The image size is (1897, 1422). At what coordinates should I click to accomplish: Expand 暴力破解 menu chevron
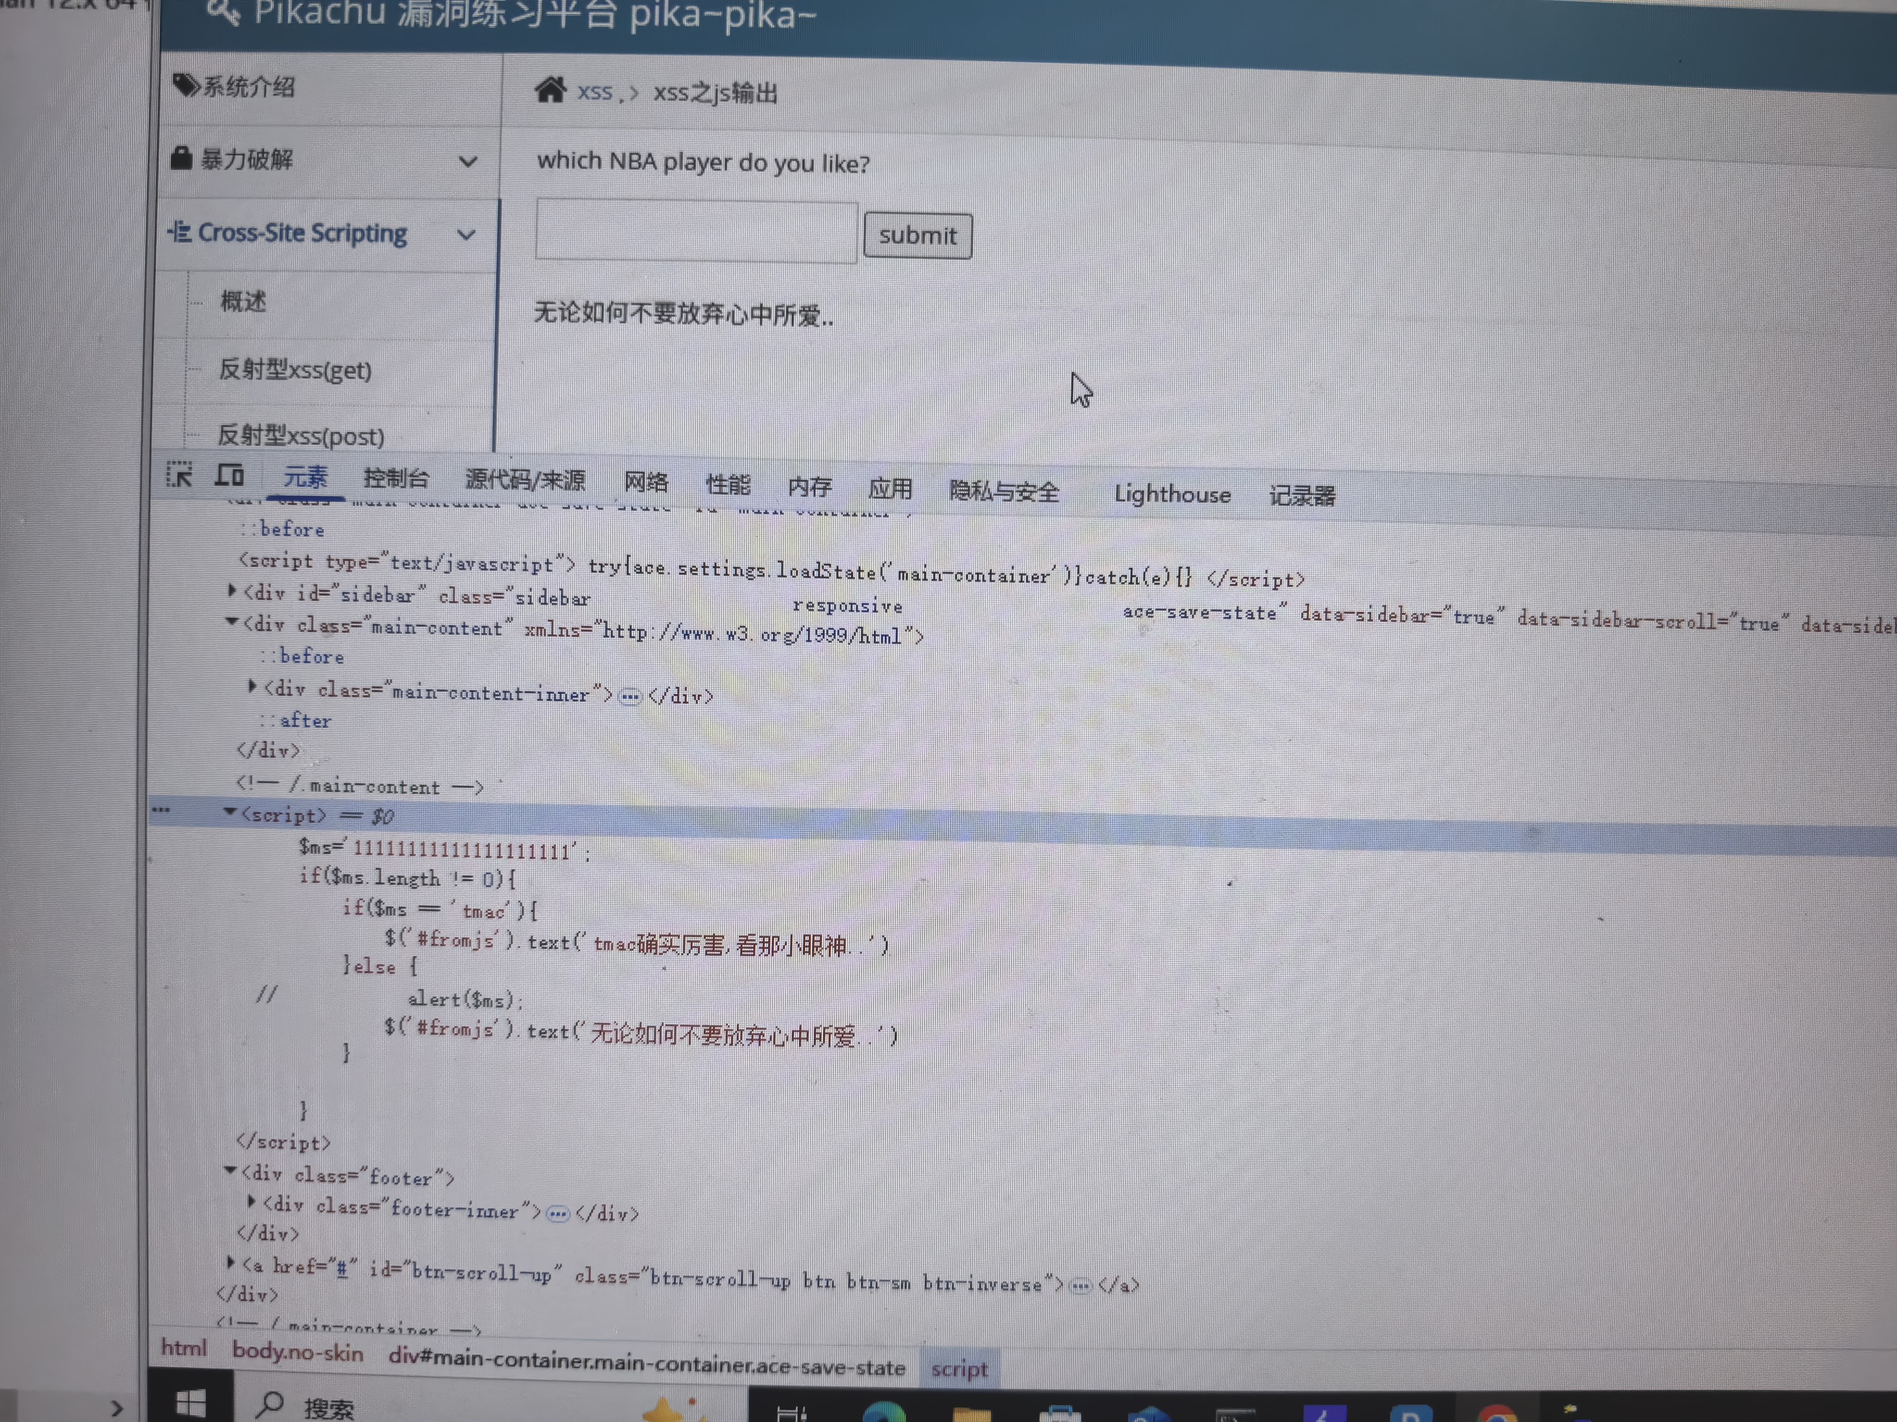click(x=467, y=161)
